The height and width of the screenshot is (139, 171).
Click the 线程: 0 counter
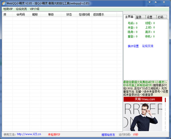(x=150, y=23)
